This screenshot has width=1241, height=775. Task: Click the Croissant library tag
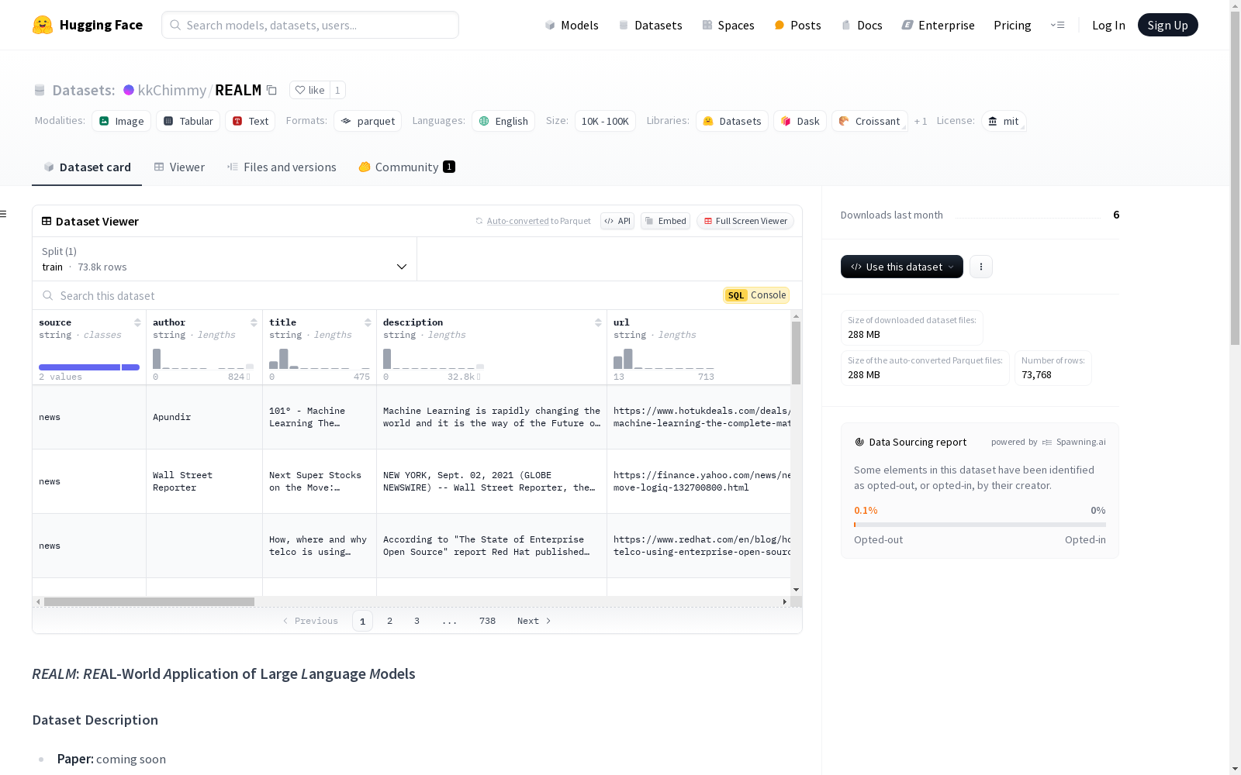[x=869, y=121]
